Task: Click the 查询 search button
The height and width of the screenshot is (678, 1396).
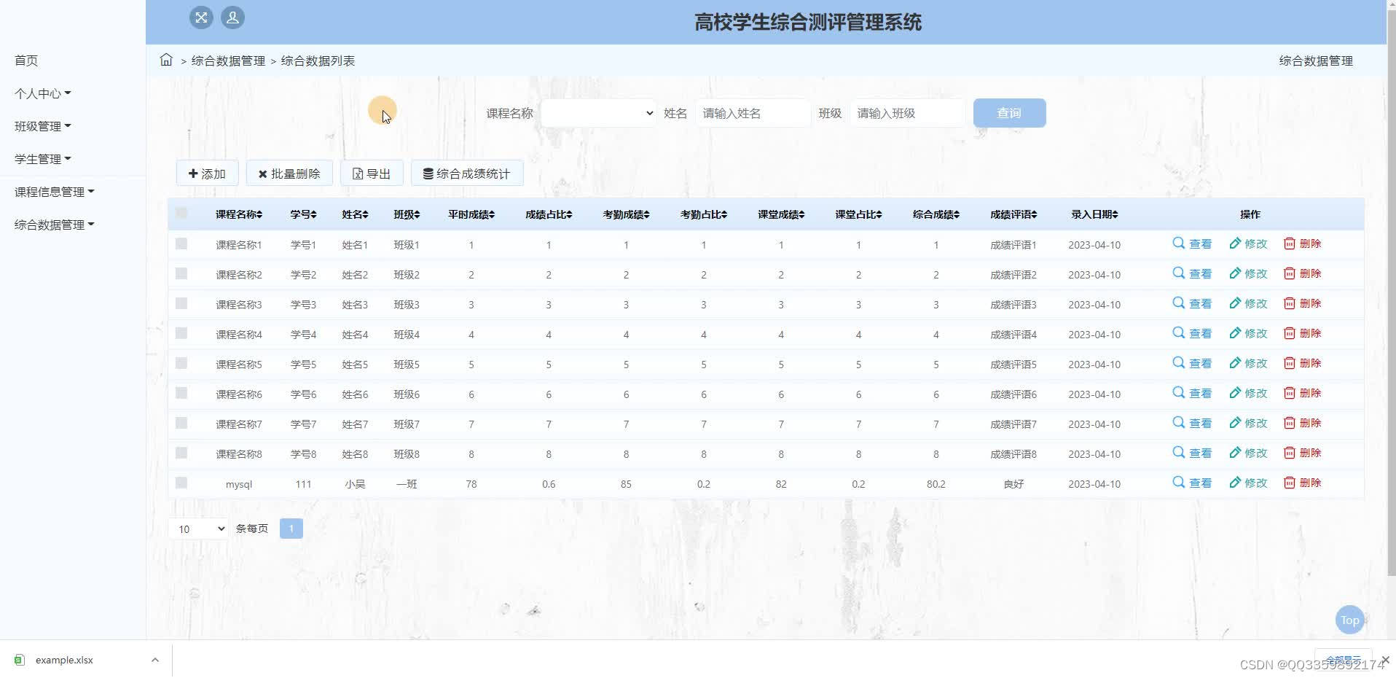Action: [1009, 113]
